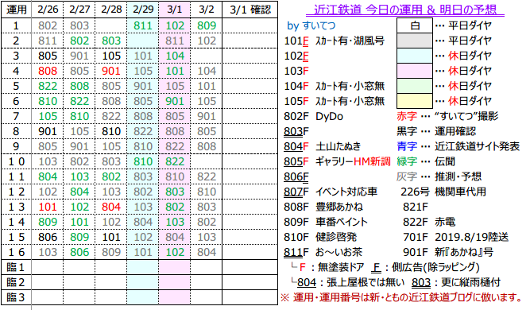Click green 822 in row 5 under 2/26
Viewport: 530px width, 310px height.
(x=48, y=86)
